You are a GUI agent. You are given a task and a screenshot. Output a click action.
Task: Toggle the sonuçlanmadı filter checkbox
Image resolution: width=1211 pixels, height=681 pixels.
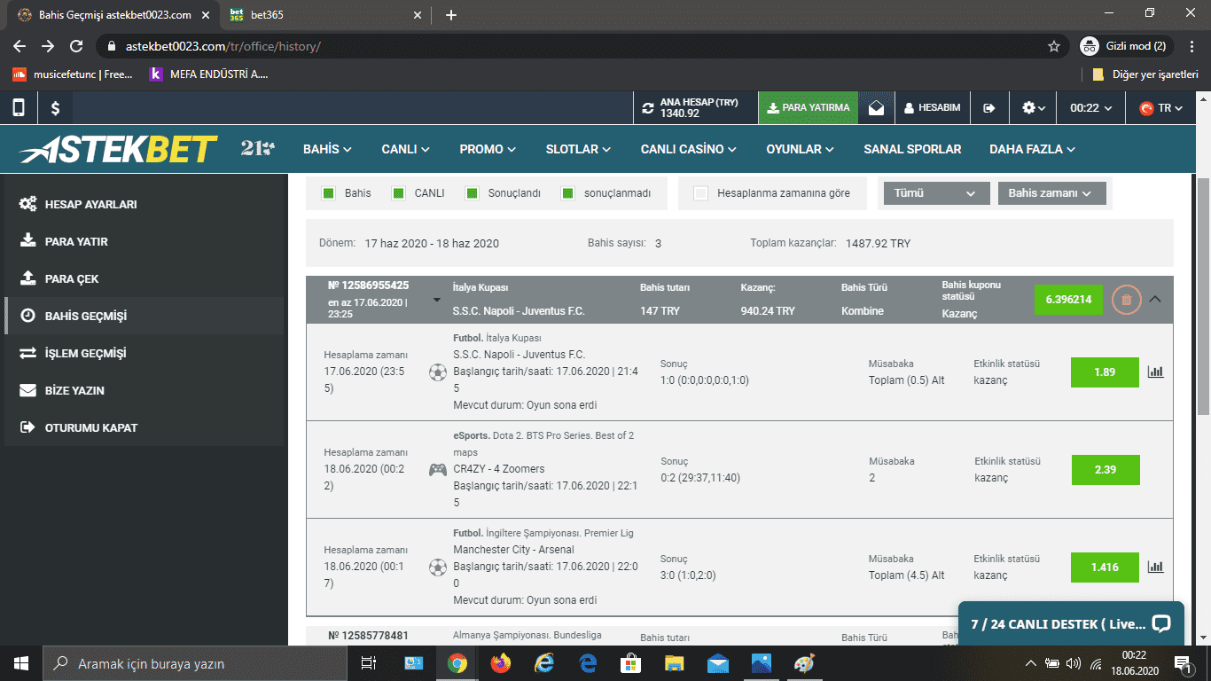(x=568, y=192)
